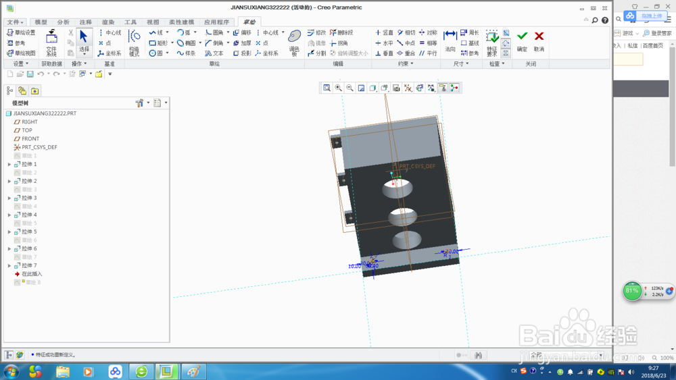Screen dimensions: 676x380
Task: Open the model tree settings dropdown
Action: pos(142,103)
